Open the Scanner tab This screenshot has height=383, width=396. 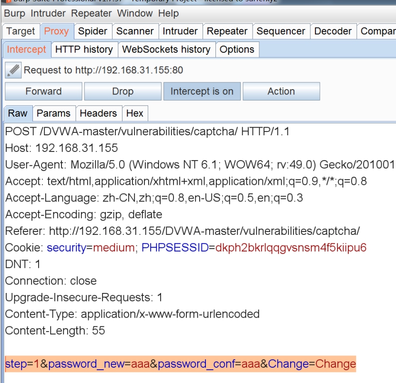pos(135,31)
